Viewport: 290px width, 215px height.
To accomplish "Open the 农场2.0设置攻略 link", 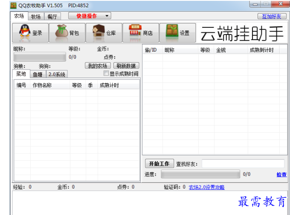I will [x=206, y=187].
